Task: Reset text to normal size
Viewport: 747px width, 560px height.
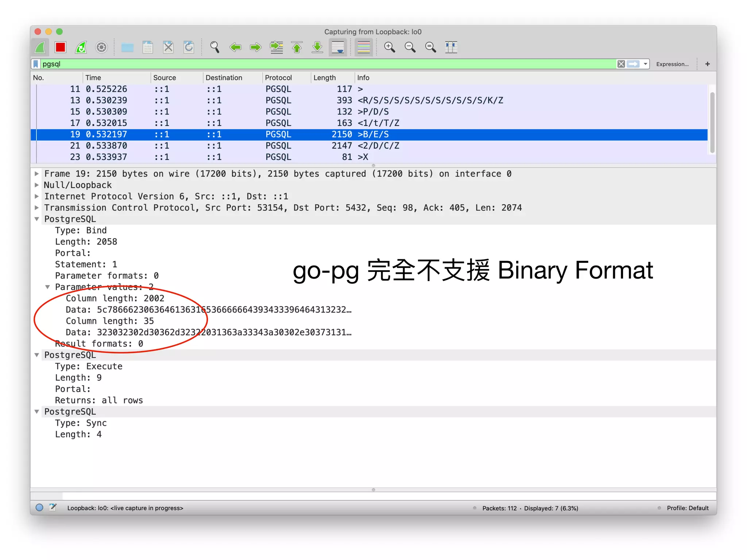Action: (430, 47)
